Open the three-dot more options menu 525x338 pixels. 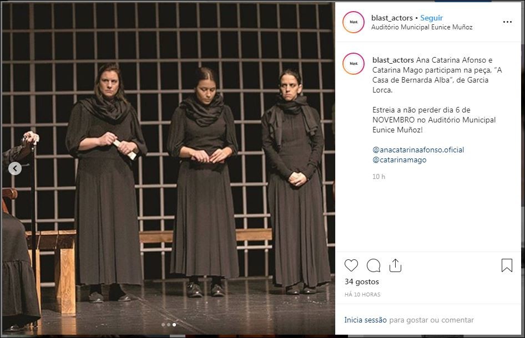click(507, 22)
